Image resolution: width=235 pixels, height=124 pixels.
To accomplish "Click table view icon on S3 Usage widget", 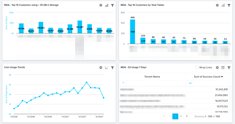I will point(223,68).
